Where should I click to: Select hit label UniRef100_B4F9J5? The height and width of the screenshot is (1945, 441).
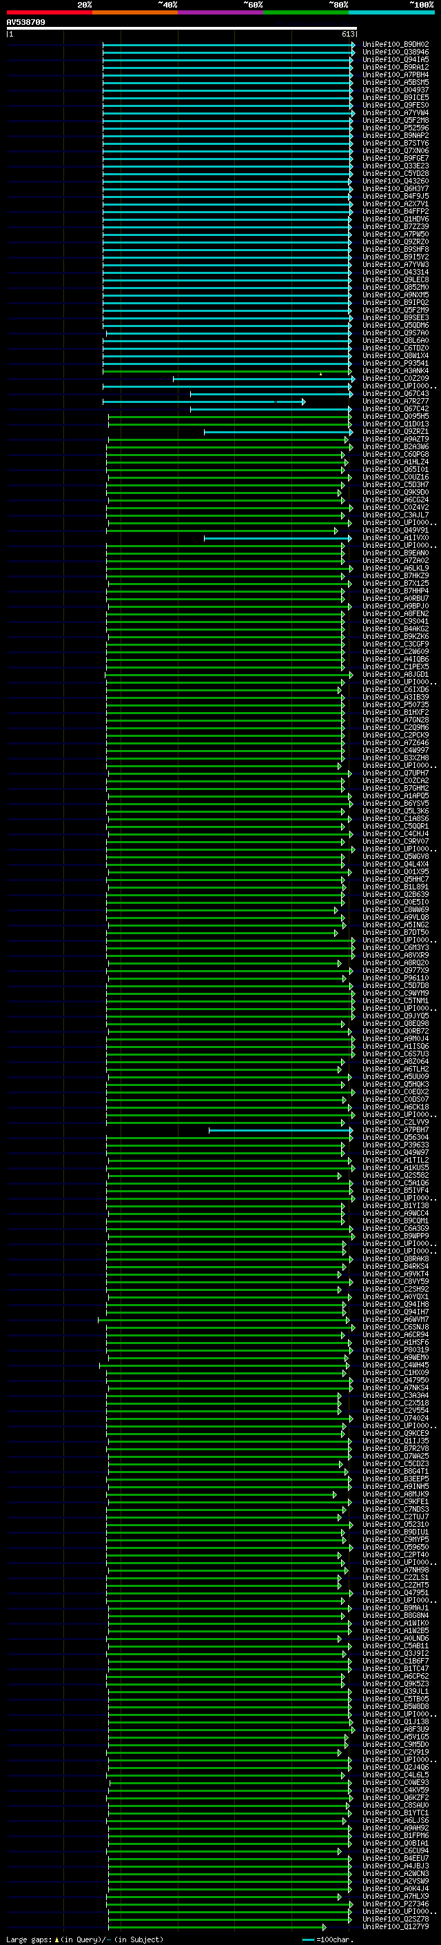click(396, 197)
